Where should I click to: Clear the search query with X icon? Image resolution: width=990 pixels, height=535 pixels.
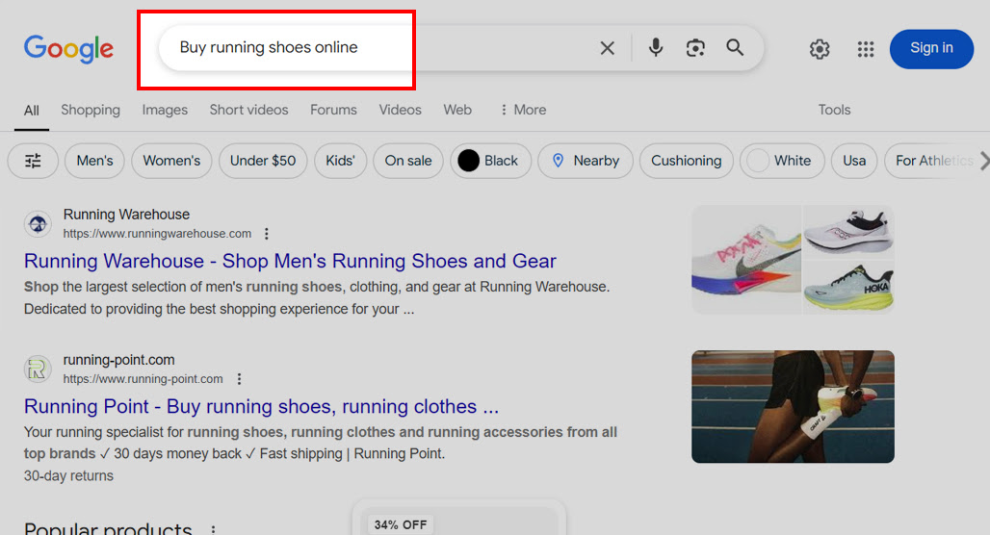tap(608, 48)
